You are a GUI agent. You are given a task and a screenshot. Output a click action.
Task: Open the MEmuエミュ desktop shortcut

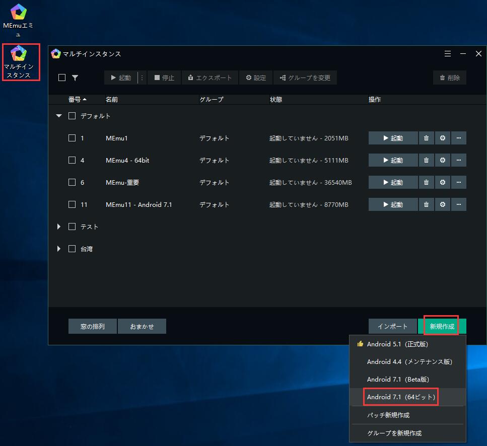pyautogui.click(x=18, y=12)
